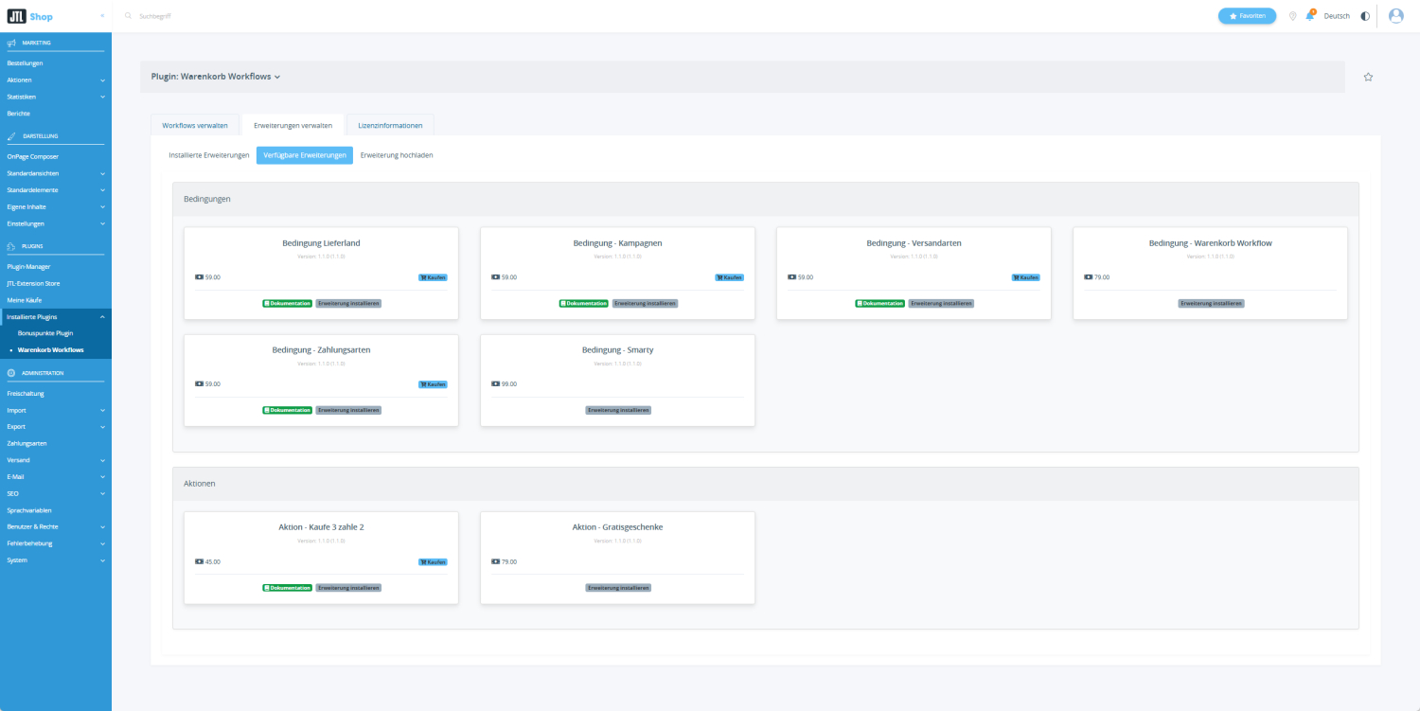Expand the Statistiken sidebar menu
The image size is (1420, 711).
pyautogui.click(x=102, y=97)
